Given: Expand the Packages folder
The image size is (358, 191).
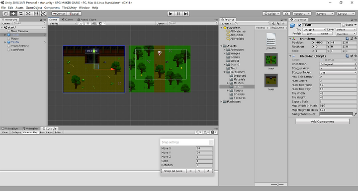Looking at the screenshot, I should pyautogui.click(x=221, y=101).
